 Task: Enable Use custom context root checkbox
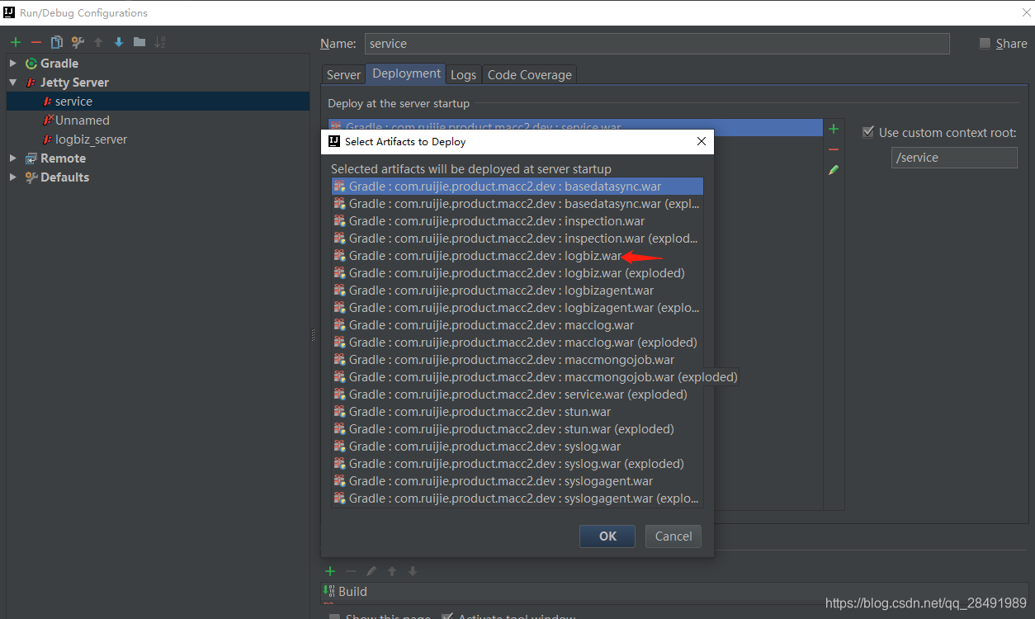click(x=867, y=131)
